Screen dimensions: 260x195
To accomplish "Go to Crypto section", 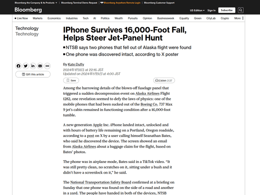I will 225,18.
